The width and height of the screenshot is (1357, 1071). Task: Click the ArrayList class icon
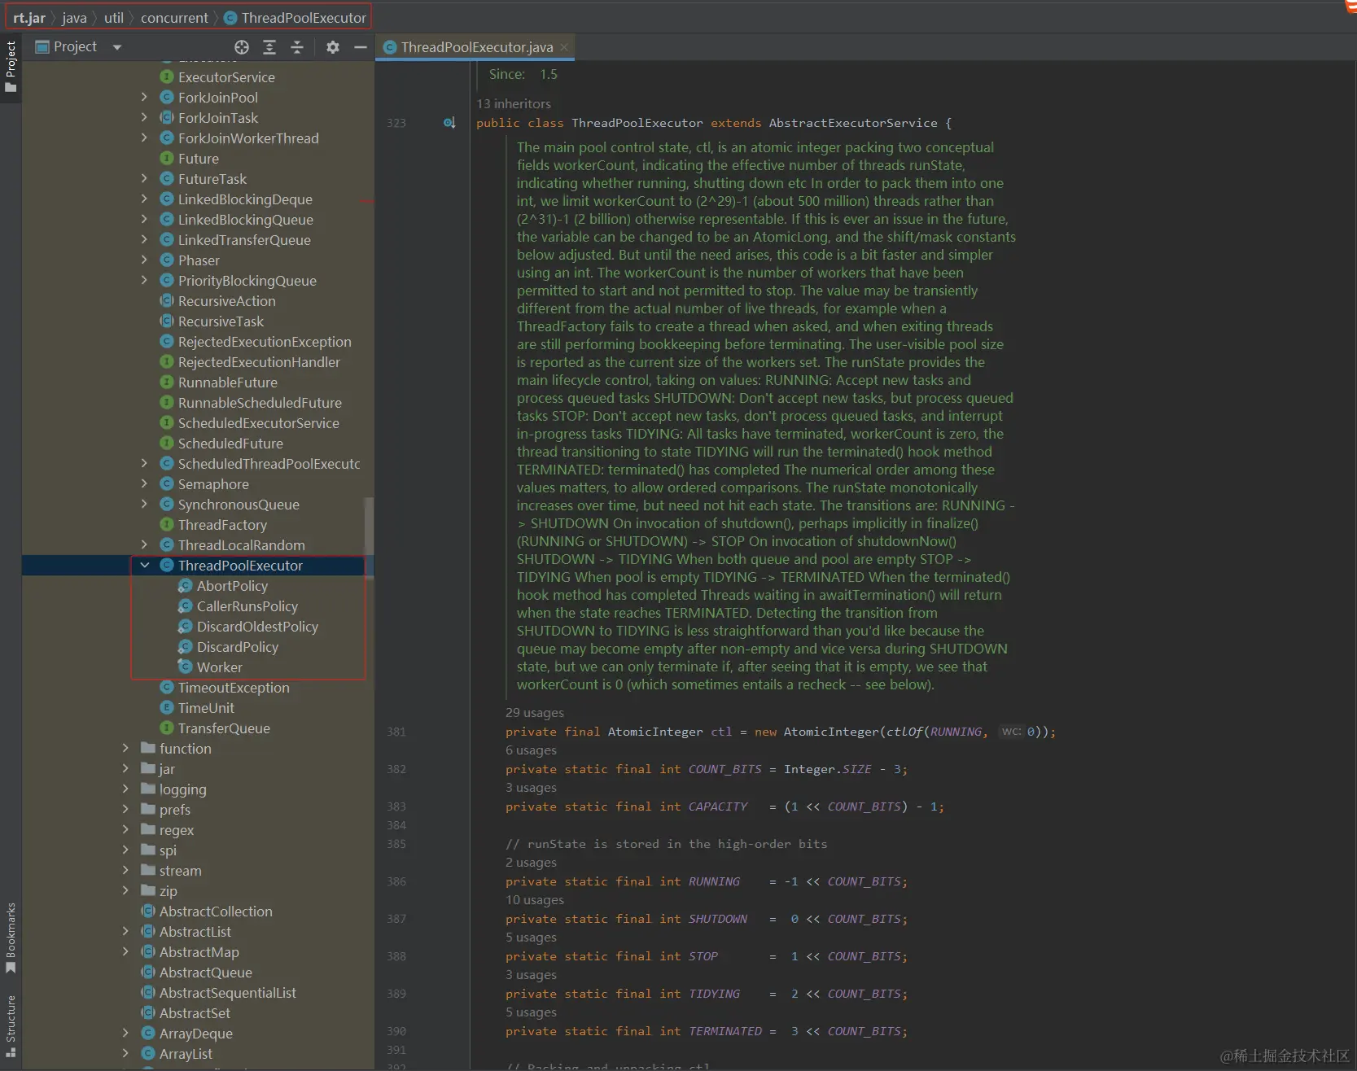coord(148,1053)
